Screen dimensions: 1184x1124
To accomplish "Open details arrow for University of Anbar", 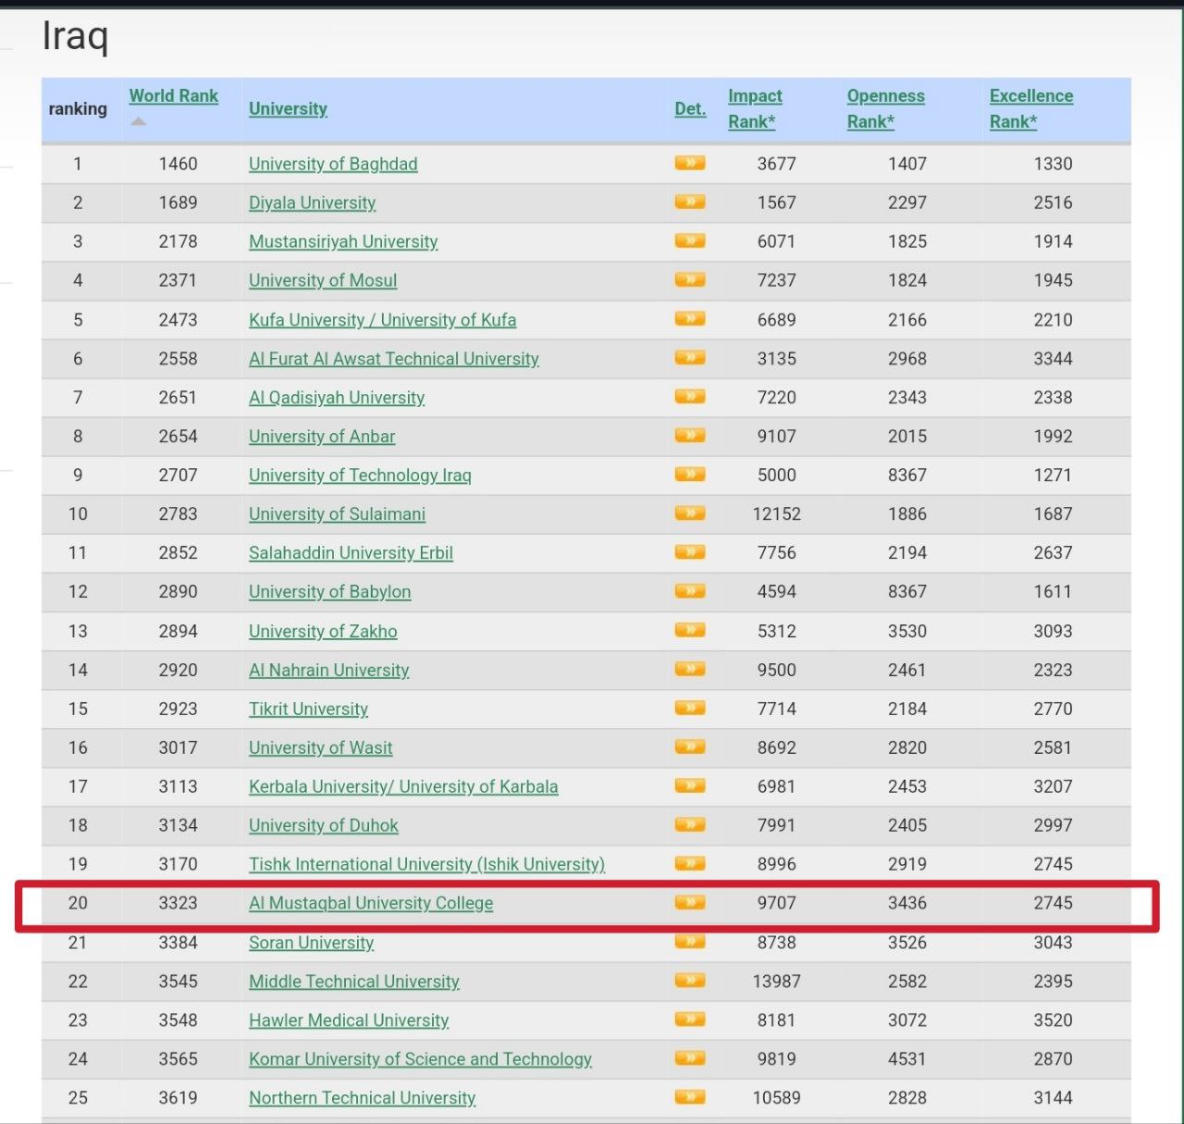I will pyautogui.click(x=689, y=436).
